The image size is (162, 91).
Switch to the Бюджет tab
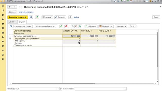(x=22, y=22)
